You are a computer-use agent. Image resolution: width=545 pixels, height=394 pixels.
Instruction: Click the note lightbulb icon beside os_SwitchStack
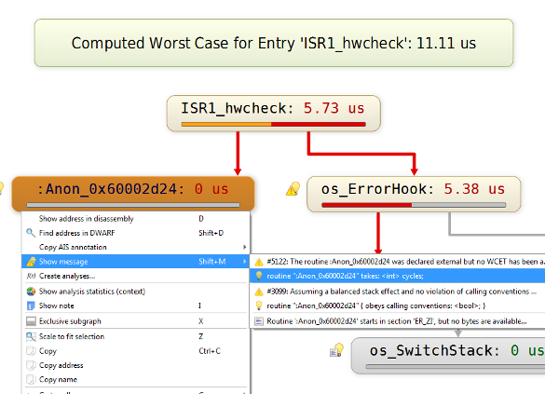(x=336, y=350)
